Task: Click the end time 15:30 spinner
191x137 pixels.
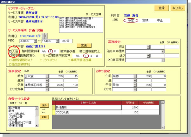Action: pos(57,41)
